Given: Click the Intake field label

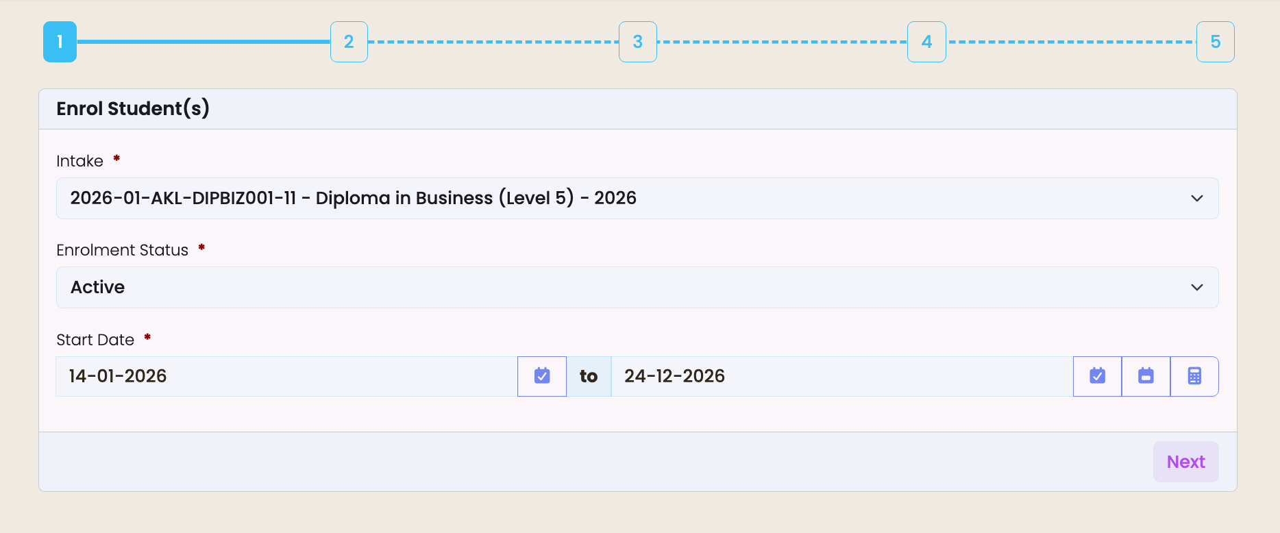Looking at the screenshot, I should 79,161.
